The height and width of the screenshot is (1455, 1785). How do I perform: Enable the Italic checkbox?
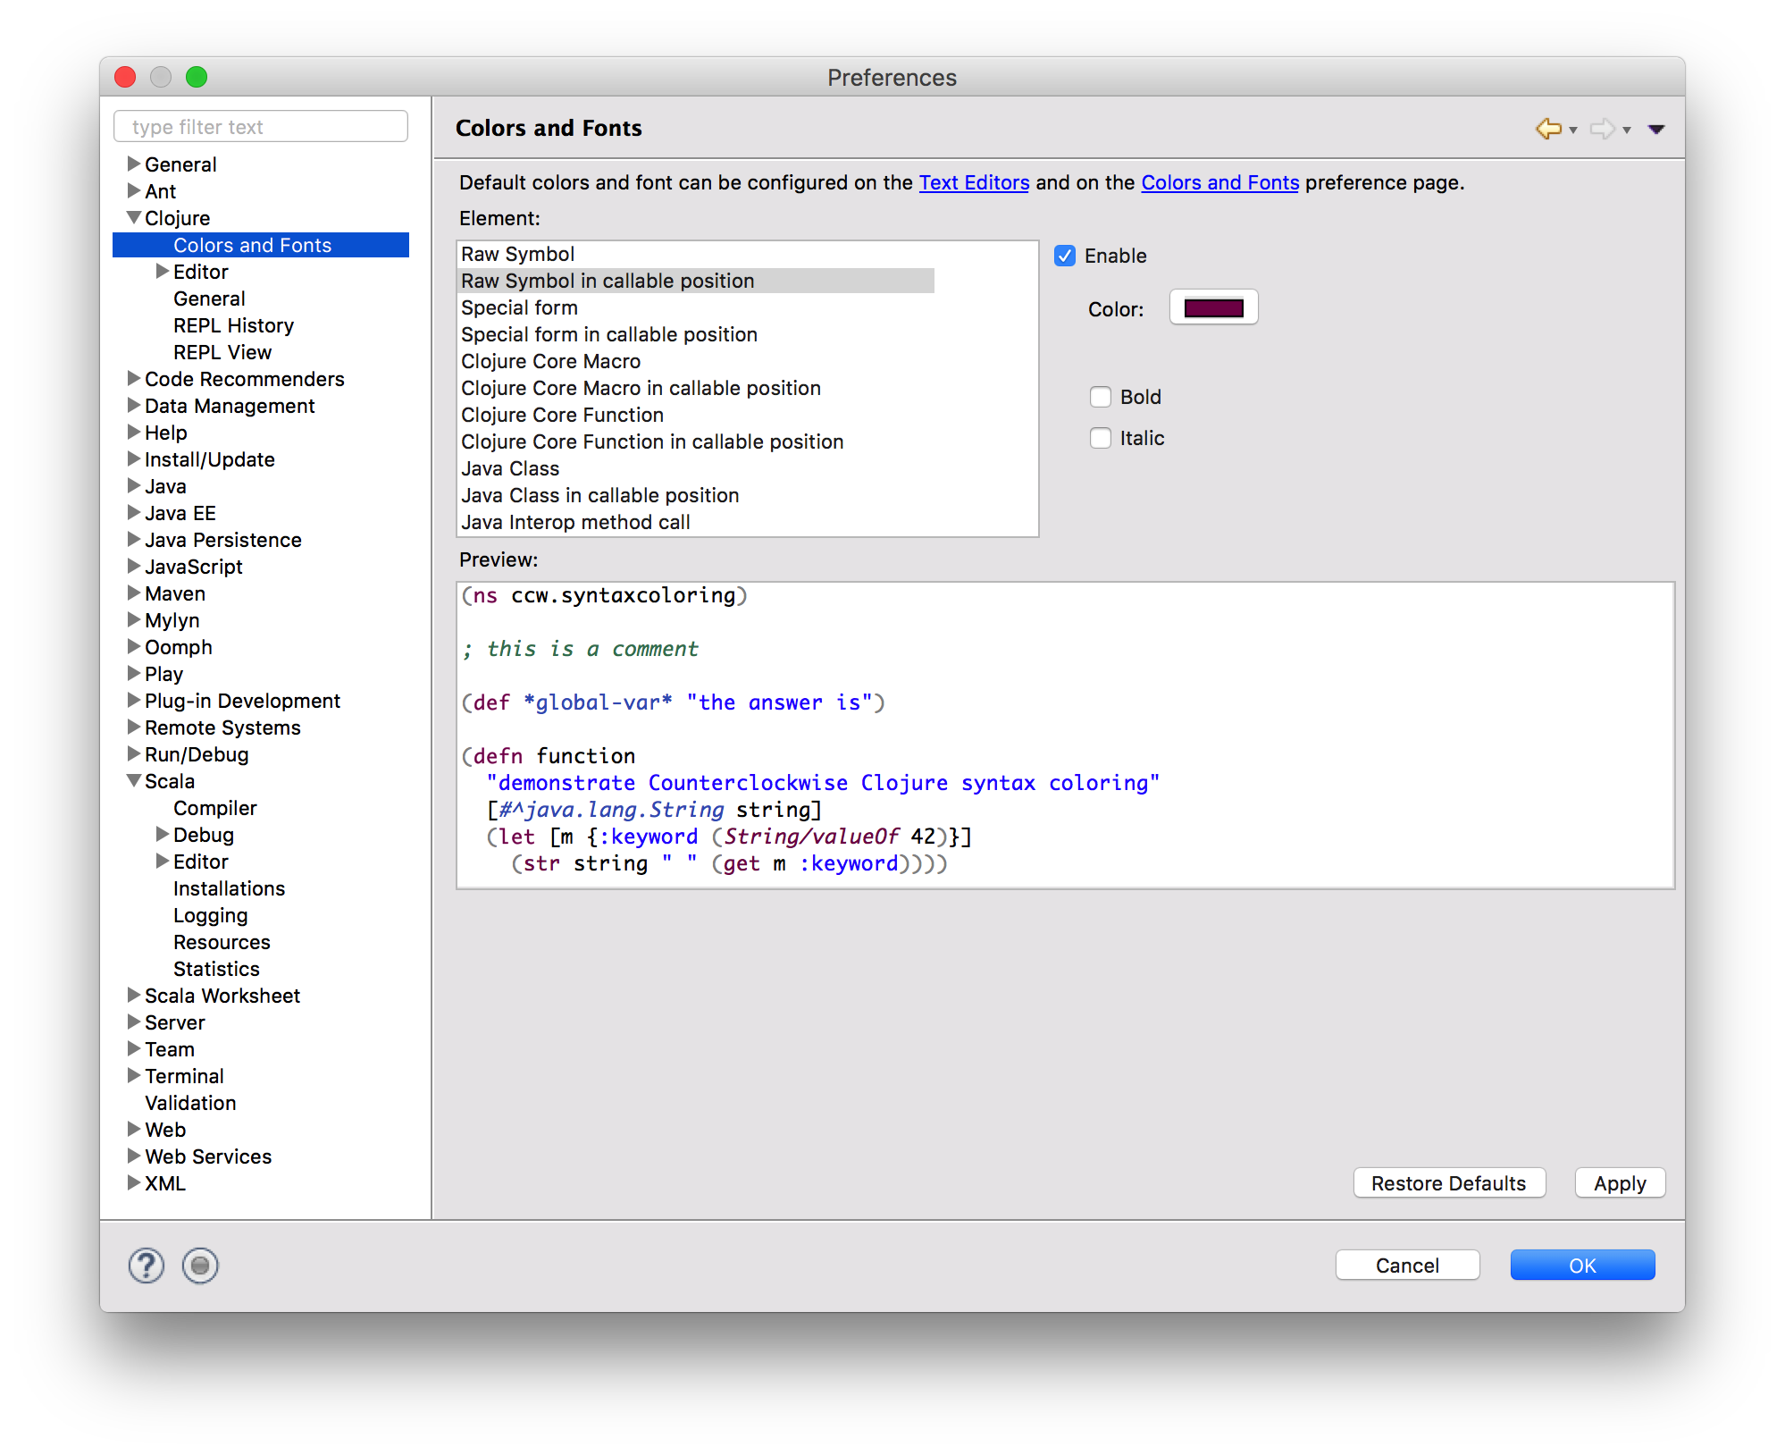click(x=1101, y=438)
